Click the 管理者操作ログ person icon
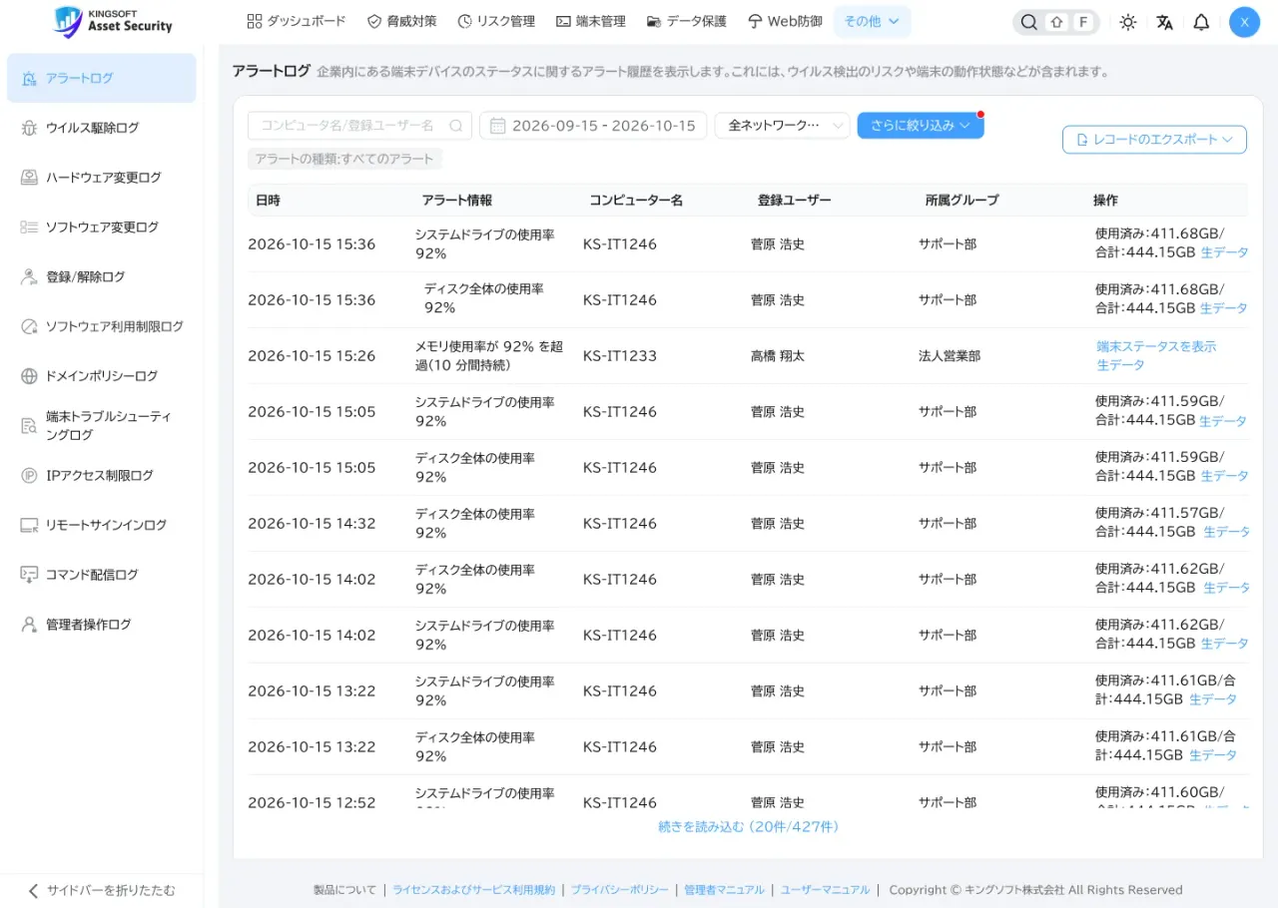Screen dimensions: 1278x908 (29, 625)
